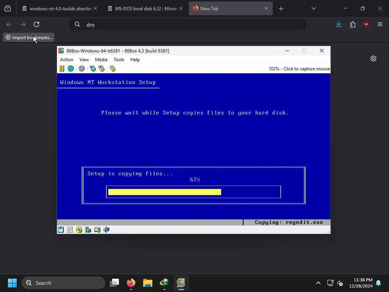The height and width of the screenshot is (292, 389).
Task: Close the New Tab tab
Action: point(266,8)
